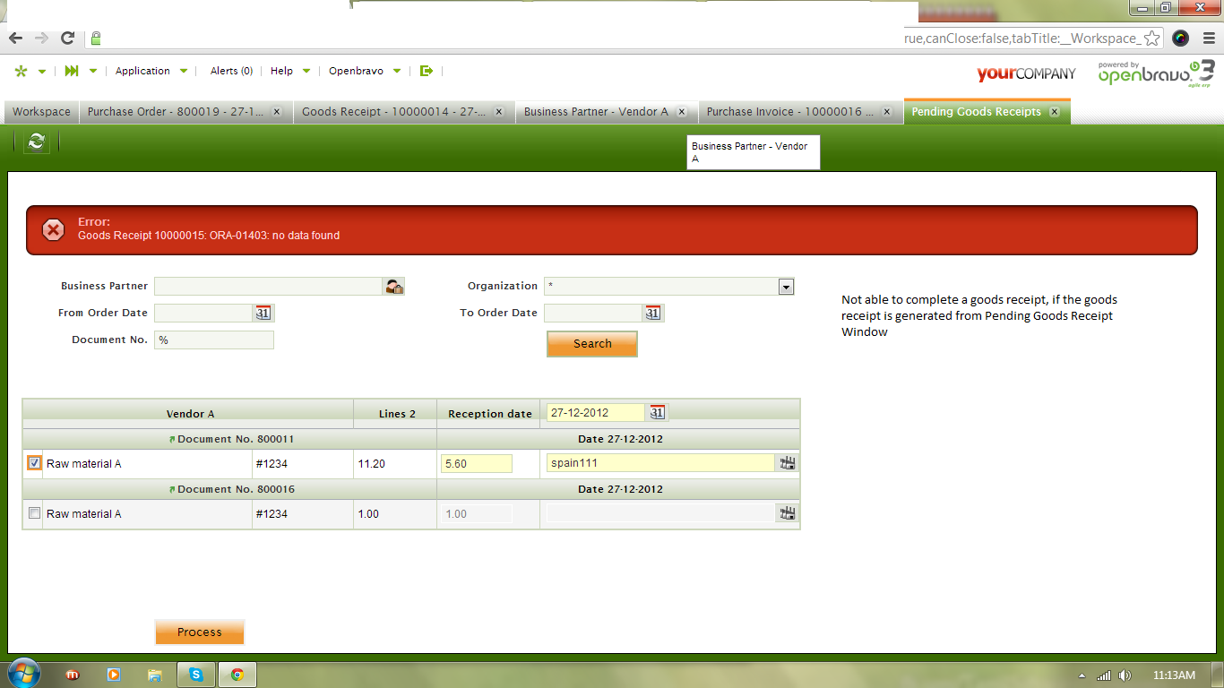
Task: Close the Business Partner - Vendor A tab
Action: pyautogui.click(x=682, y=112)
